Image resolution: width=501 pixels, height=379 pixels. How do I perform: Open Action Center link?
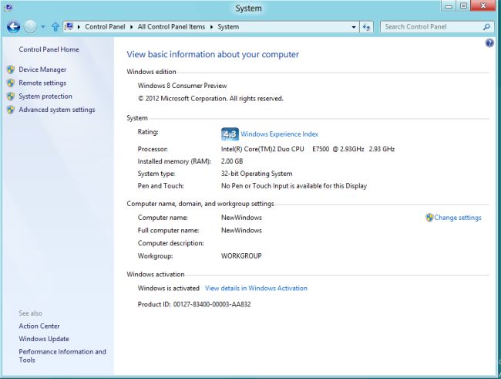click(39, 327)
